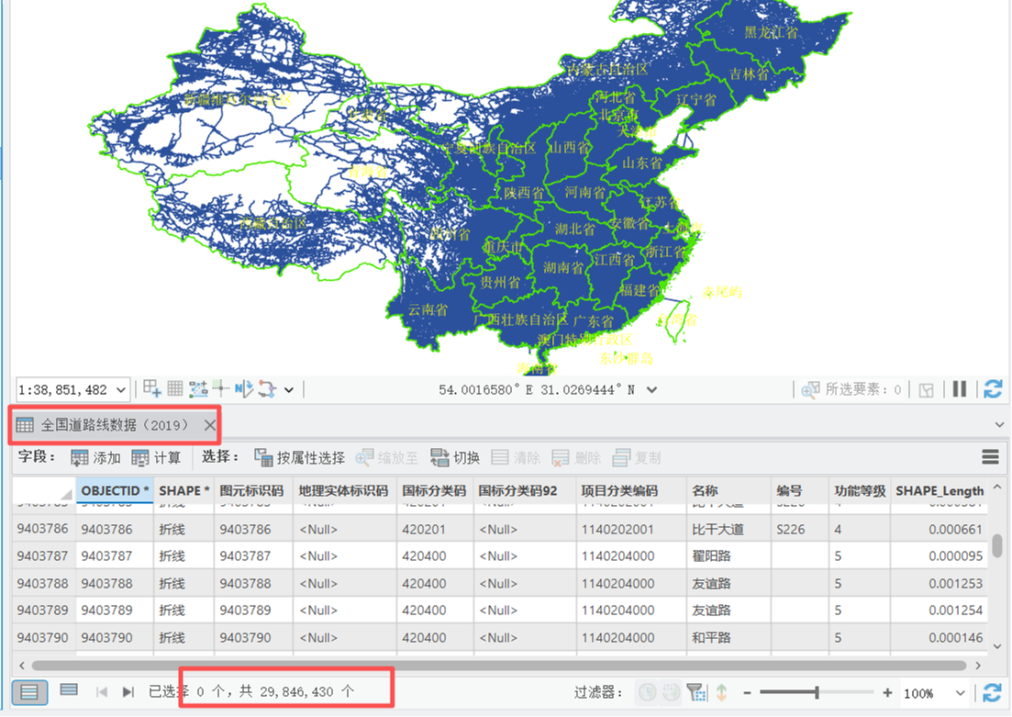Open the map scale dropdown showing 1:38,851,482
Image resolution: width=1012 pixels, height=717 pixels.
click(121, 390)
